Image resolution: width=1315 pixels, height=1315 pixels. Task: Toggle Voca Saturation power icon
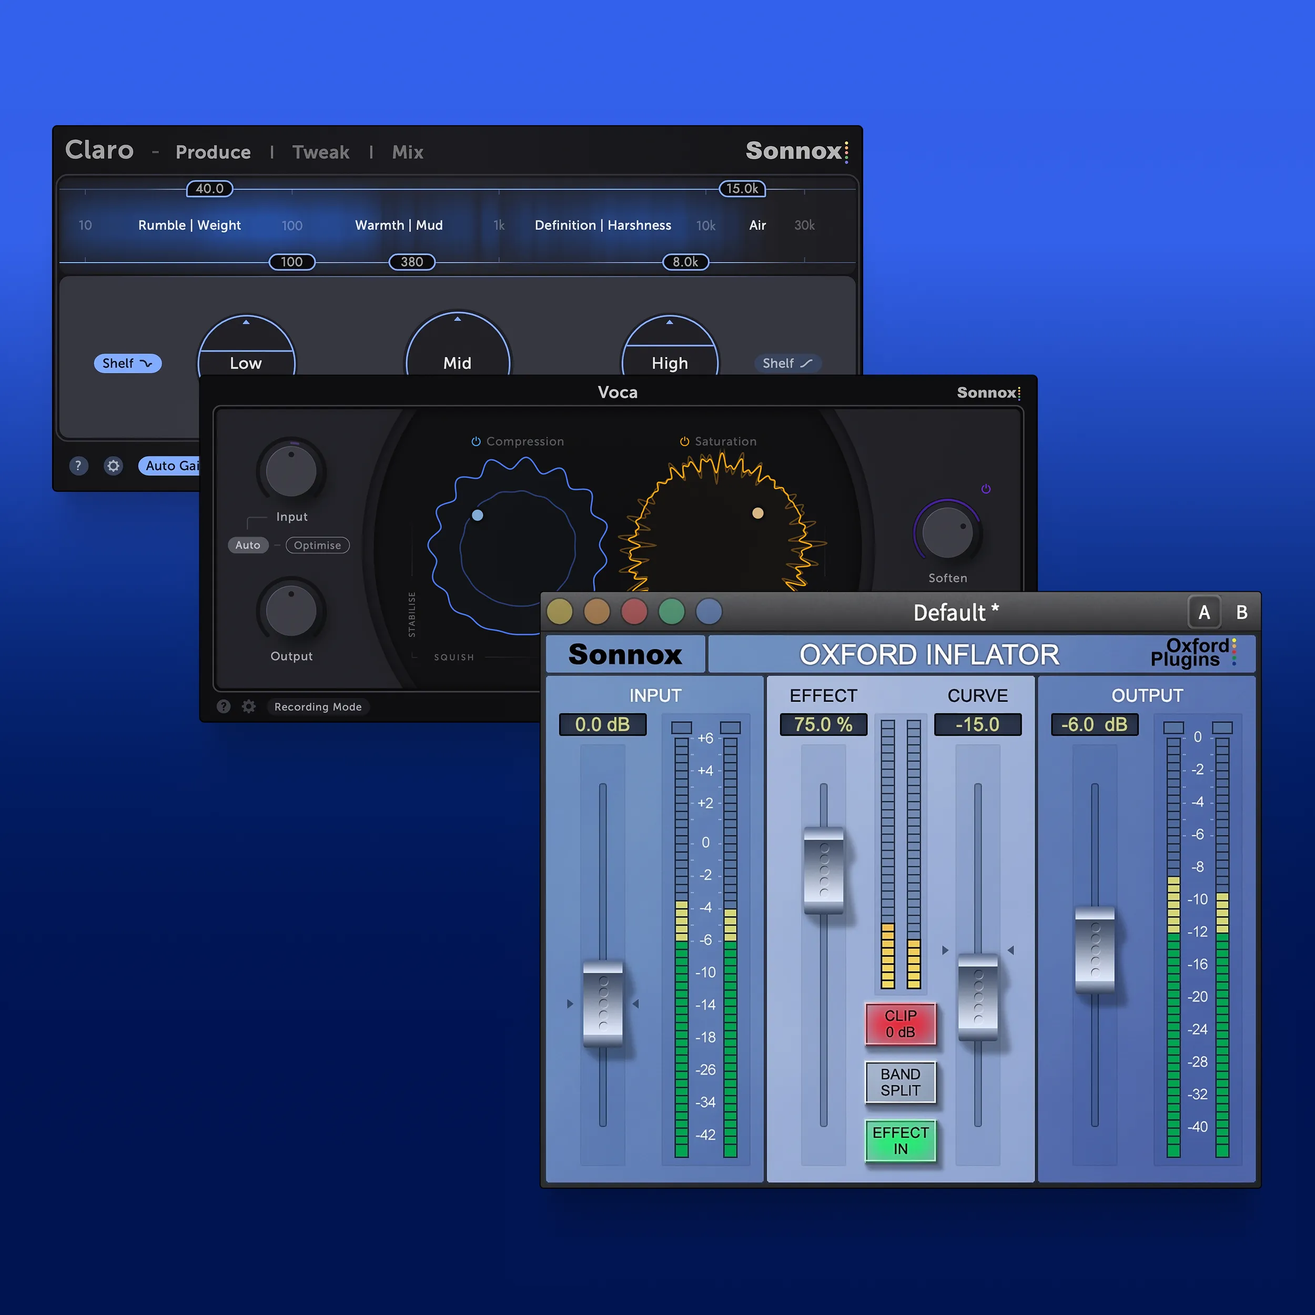(685, 442)
